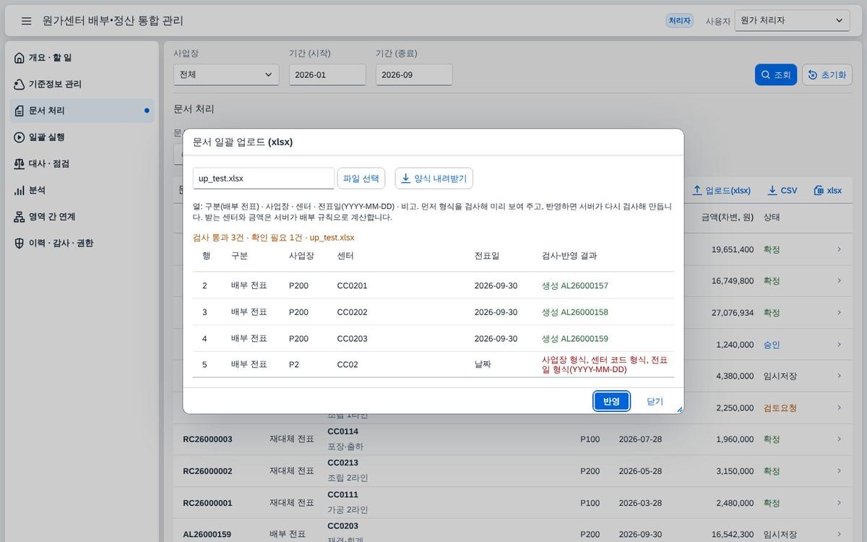Click the 반영 apply button
Image resolution: width=867 pixels, height=542 pixels.
[x=611, y=401]
